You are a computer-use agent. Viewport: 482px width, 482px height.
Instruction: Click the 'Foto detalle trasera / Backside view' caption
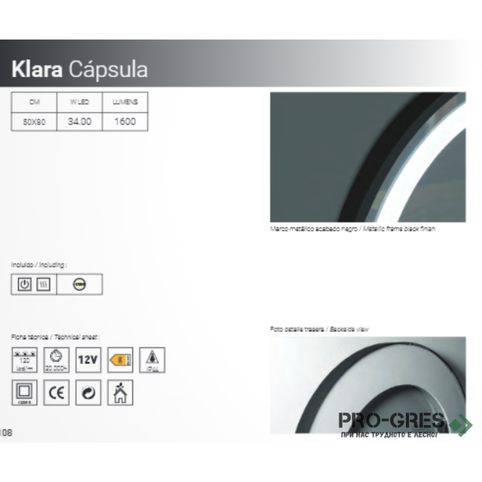point(320,329)
